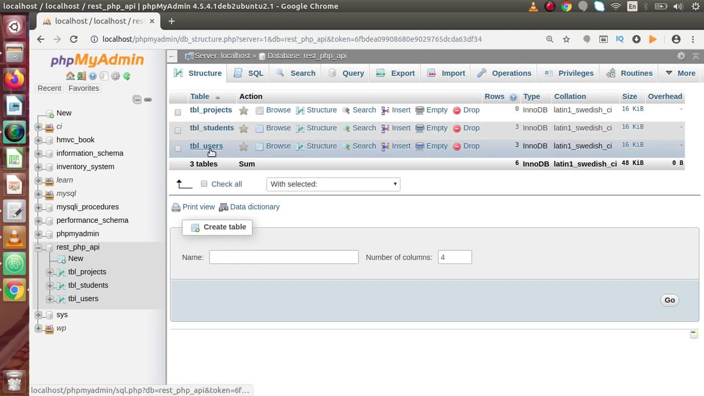Expand the tbl_users tree node in sidebar

pyautogui.click(x=50, y=299)
